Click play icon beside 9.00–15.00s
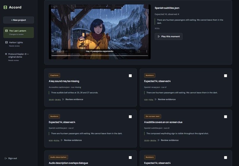 [62, 140]
